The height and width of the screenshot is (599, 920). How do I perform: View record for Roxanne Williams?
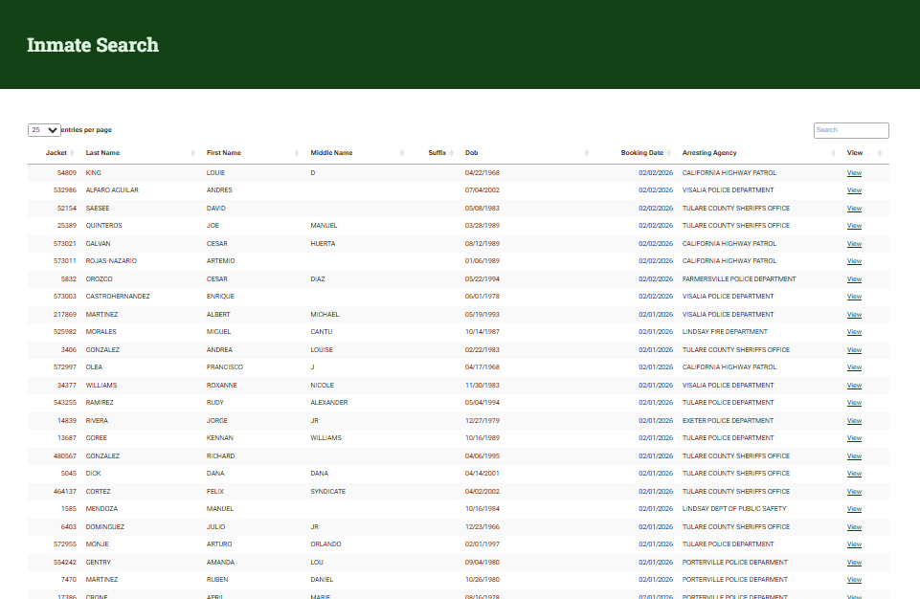click(854, 386)
